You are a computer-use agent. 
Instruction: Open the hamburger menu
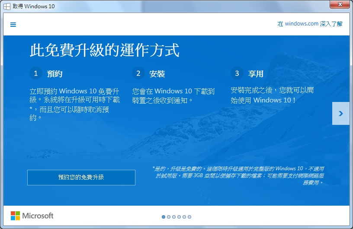[x=13, y=25]
